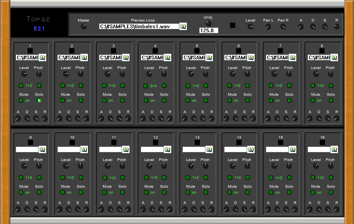Click the black trigger pad under number 15
Viewport: 354px width, 224px height.
[x=280, y=142]
